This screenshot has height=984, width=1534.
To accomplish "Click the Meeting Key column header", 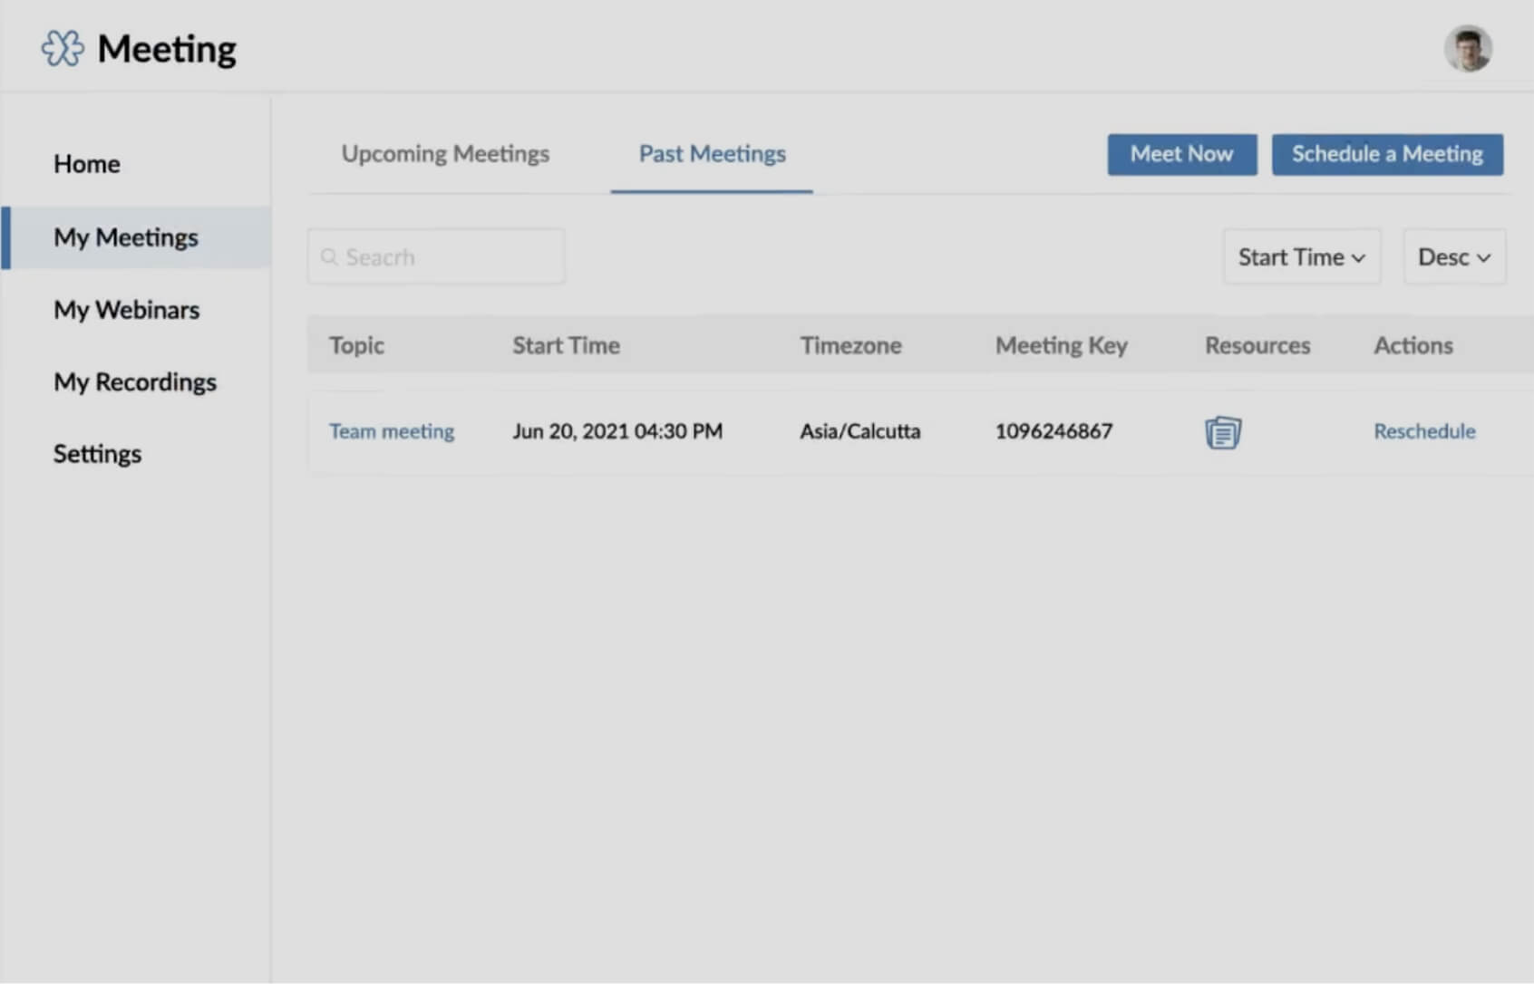I will coord(1061,345).
